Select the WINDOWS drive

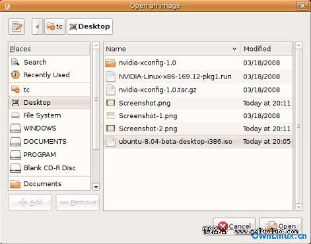pyautogui.click(x=50, y=129)
